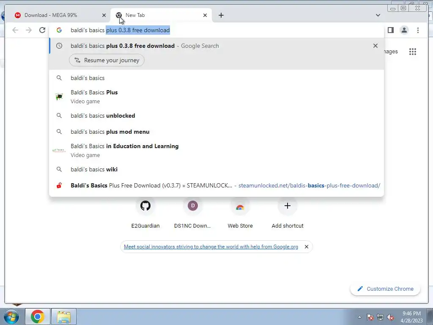
Task: Click the STEAMUNLOCKED red lock favicon
Action: coord(59,185)
